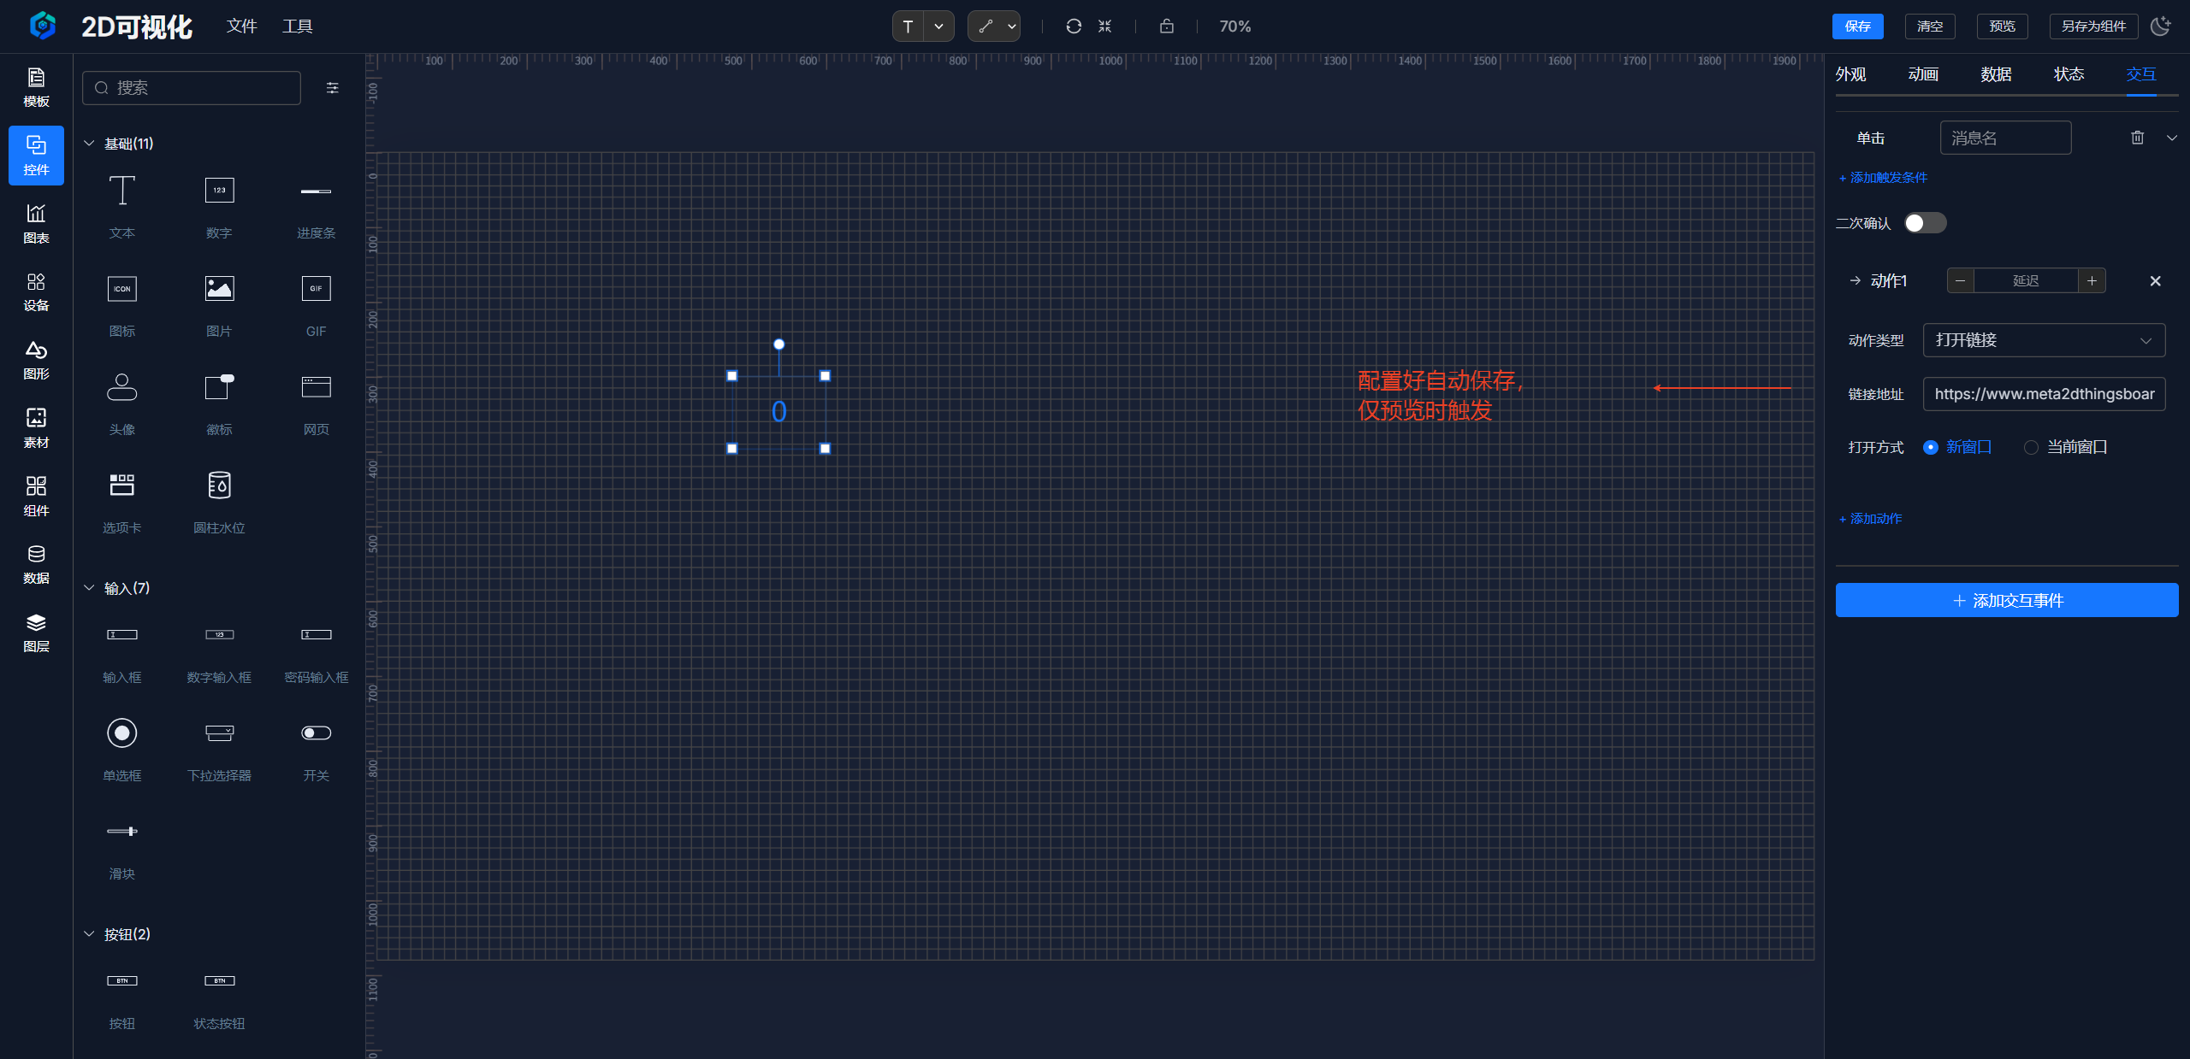
Task: Click the lock icon in top toolbar
Action: coord(1166,26)
